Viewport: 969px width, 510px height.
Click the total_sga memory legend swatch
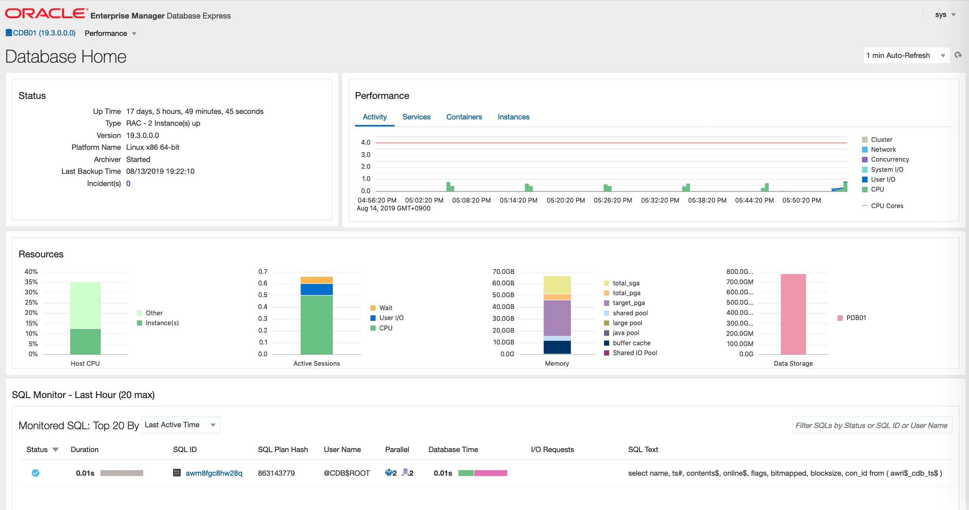(x=606, y=283)
